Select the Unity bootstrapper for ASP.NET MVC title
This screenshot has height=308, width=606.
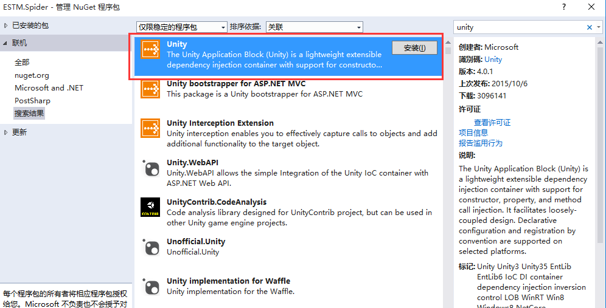coord(236,84)
